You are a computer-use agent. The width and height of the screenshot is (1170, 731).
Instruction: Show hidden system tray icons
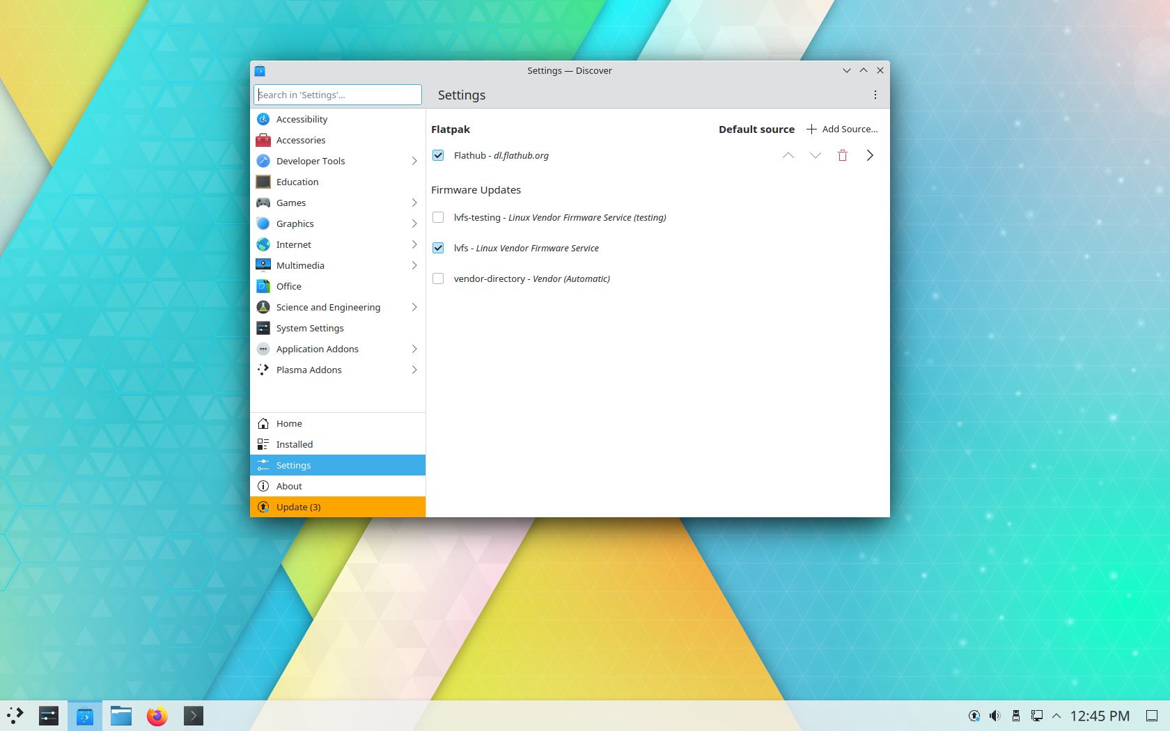click(x=1056, y=716)
